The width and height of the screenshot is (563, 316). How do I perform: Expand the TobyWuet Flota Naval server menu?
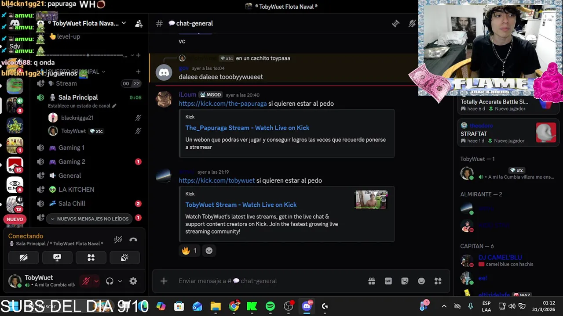point(124,23)
